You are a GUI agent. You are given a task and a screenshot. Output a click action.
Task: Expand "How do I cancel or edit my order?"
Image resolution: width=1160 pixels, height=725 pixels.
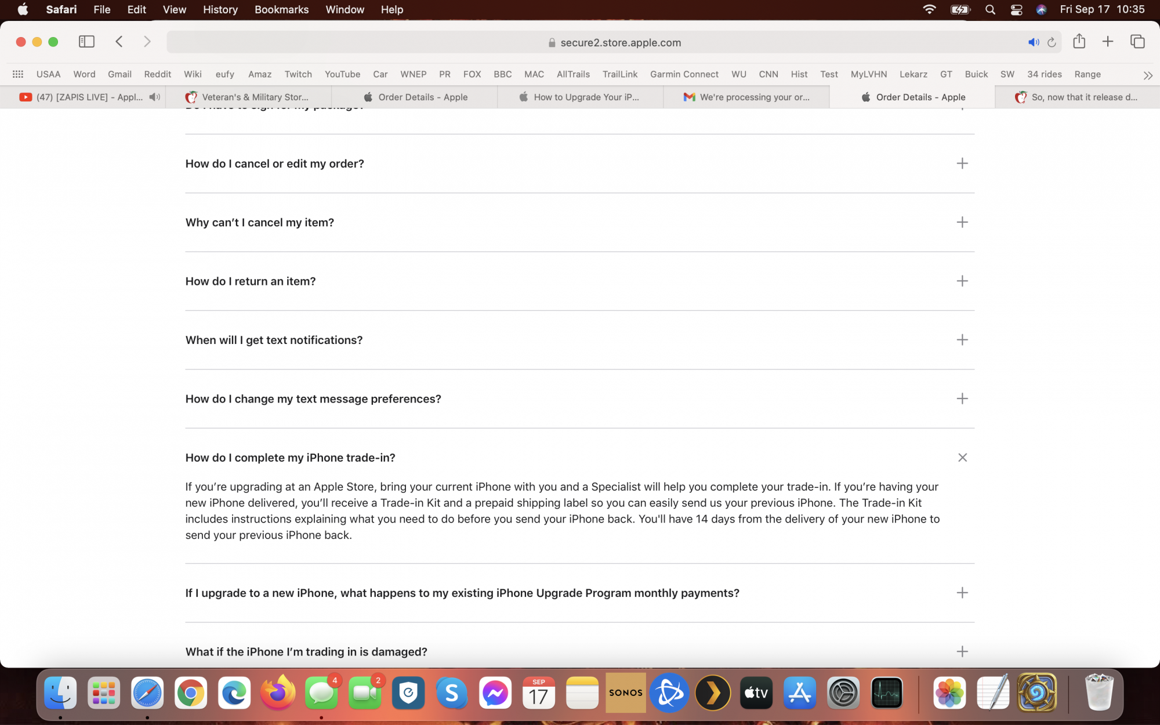coord(962,164)
